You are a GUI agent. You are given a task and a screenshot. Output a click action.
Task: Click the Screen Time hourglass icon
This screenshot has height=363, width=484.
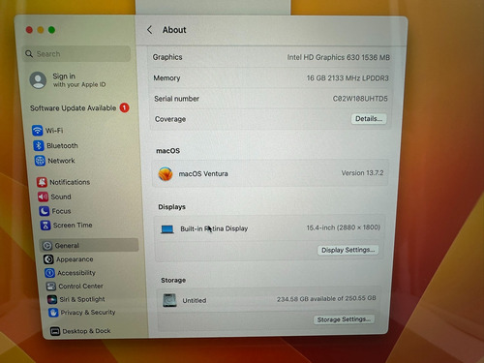45,225
